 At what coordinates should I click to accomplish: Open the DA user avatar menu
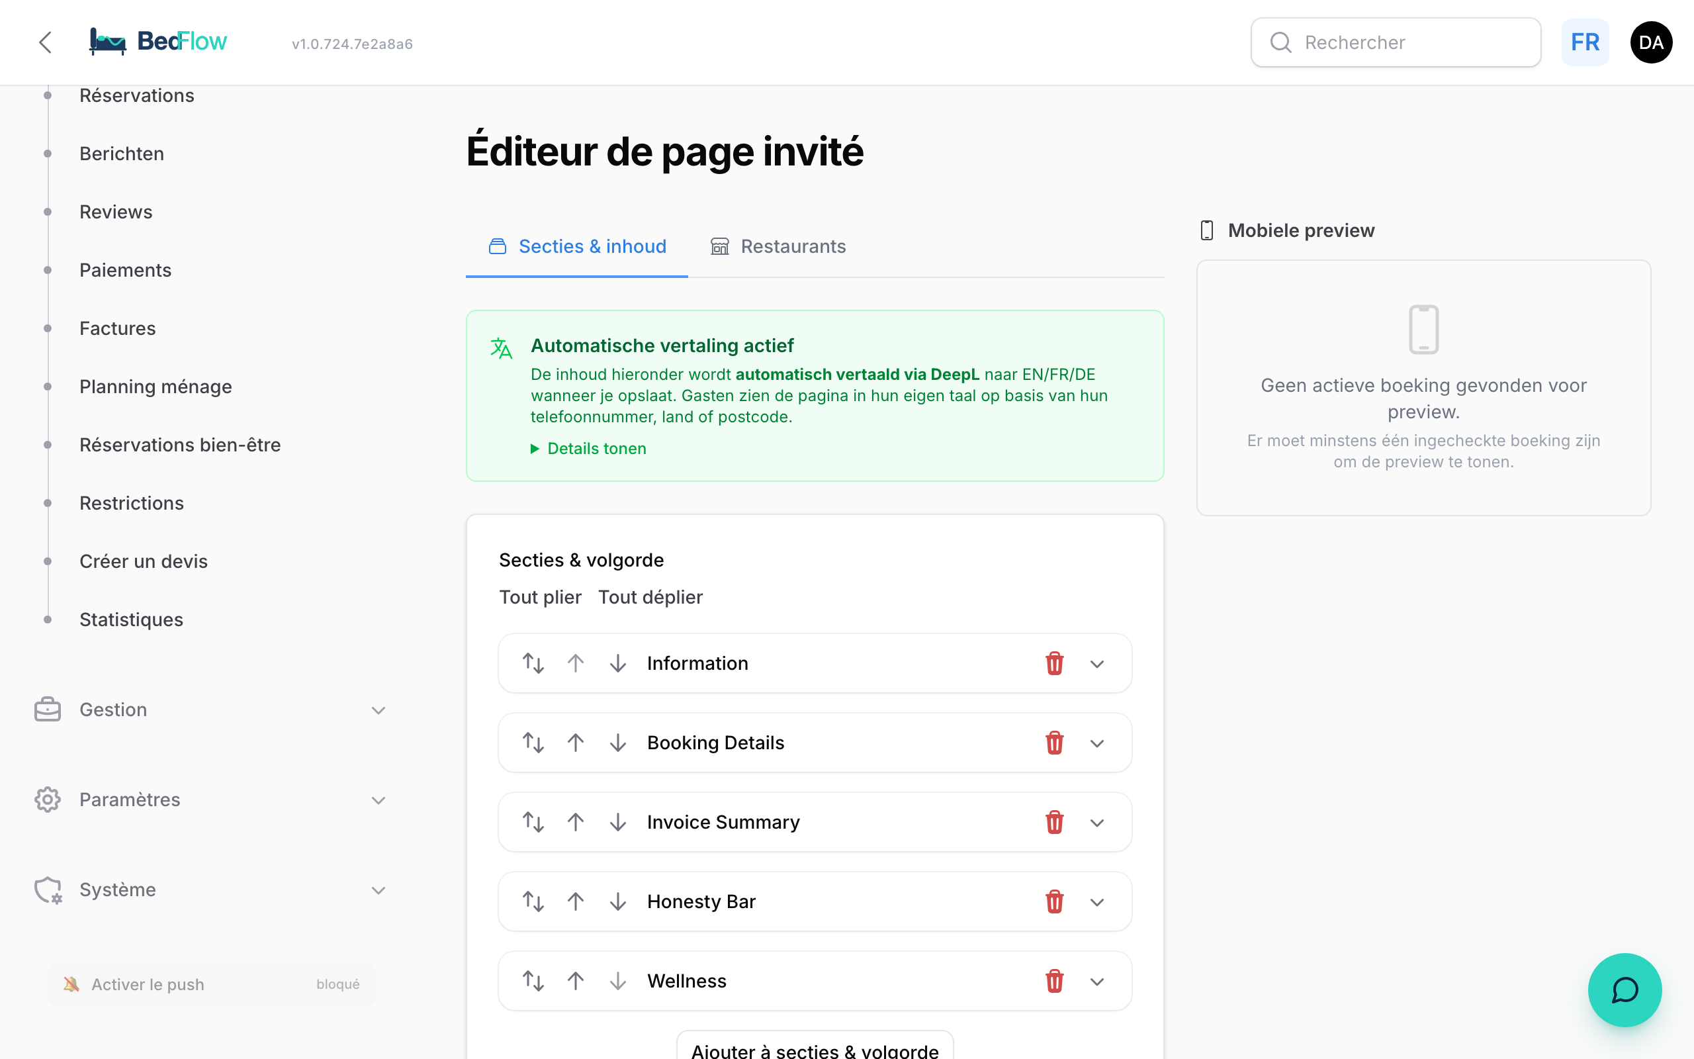tap(1650, 42)
